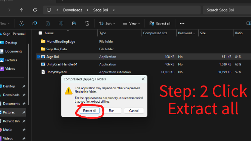Click the Cut scissors icon

coord(21,23)
